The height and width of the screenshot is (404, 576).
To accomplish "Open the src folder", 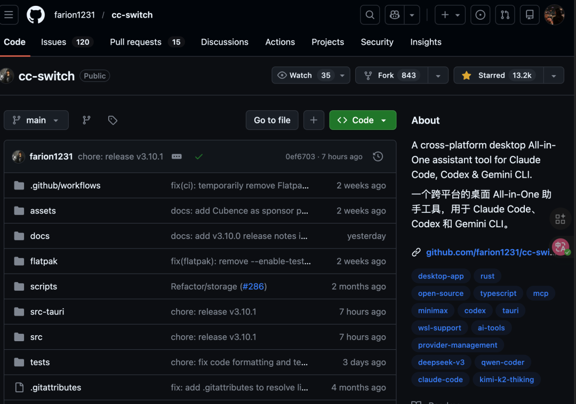I will click(x=36, y=337).
